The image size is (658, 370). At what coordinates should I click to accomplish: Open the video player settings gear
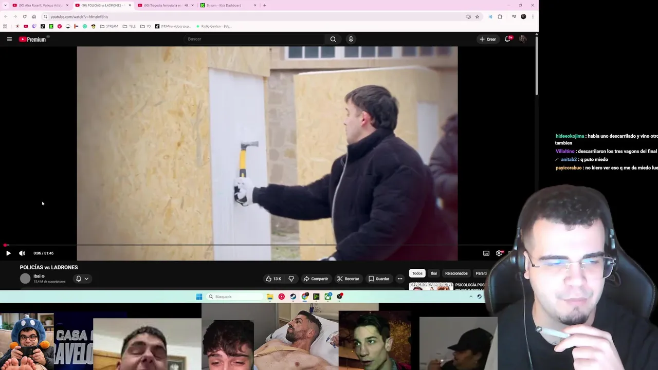tap(499, 253)
